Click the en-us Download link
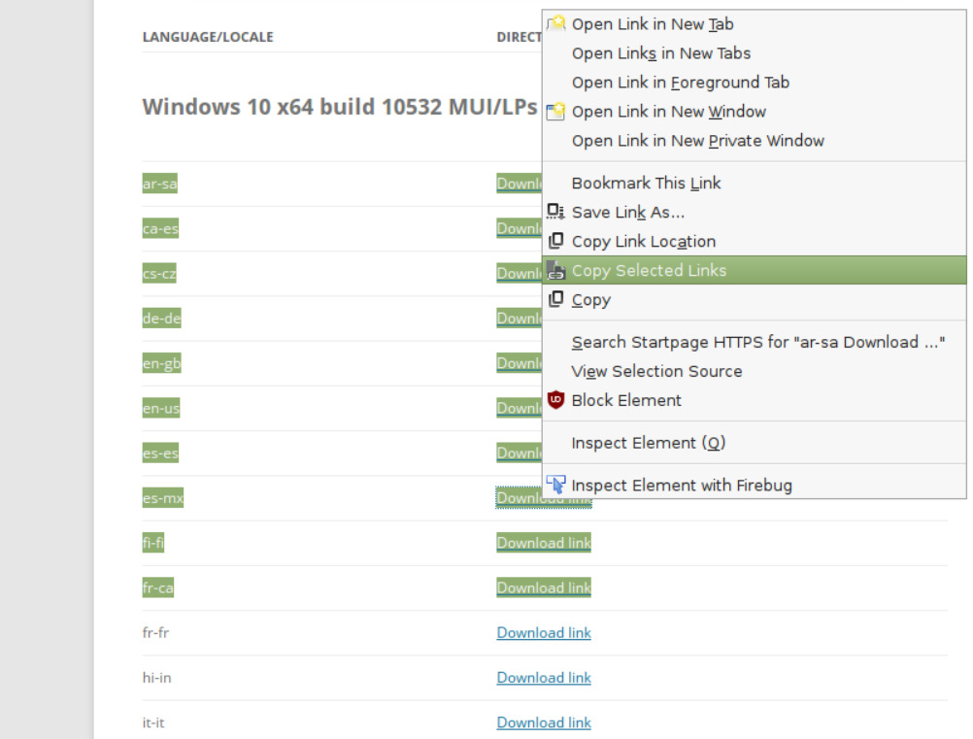Viewport: 973px width, 739px height. pos(519,408)
